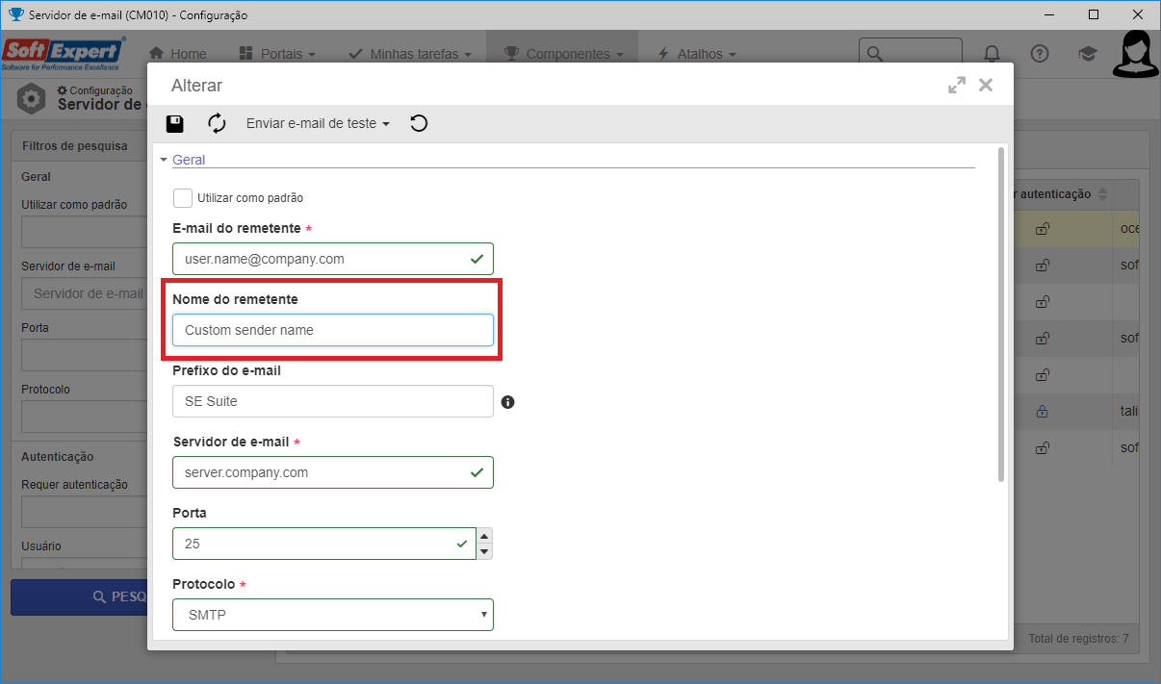
Task: Click the Nome do remetente field
Action: [333, 330]
